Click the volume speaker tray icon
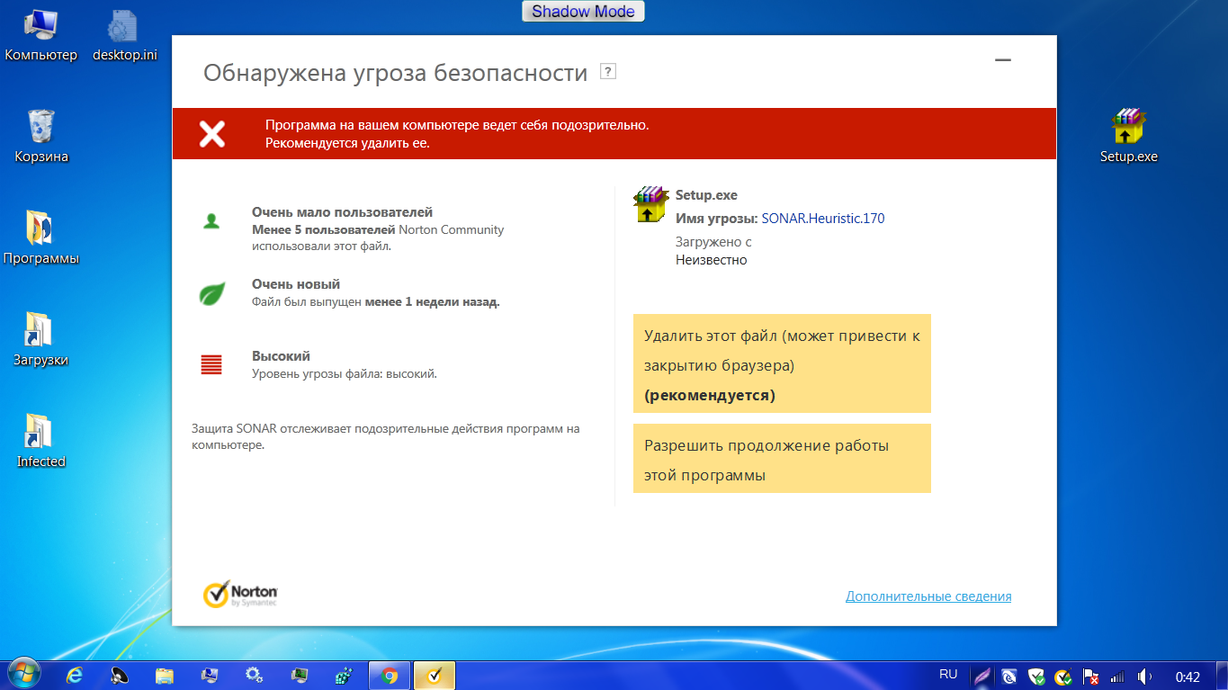This screenshot has height=690, width=1228. pyautogui.click(x=1144, y=677)
